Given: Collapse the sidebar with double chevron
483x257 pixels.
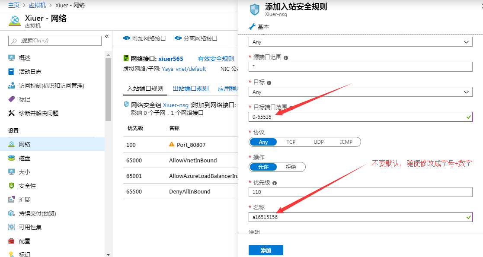Looking at the screenshot, I should click(107, 36).
